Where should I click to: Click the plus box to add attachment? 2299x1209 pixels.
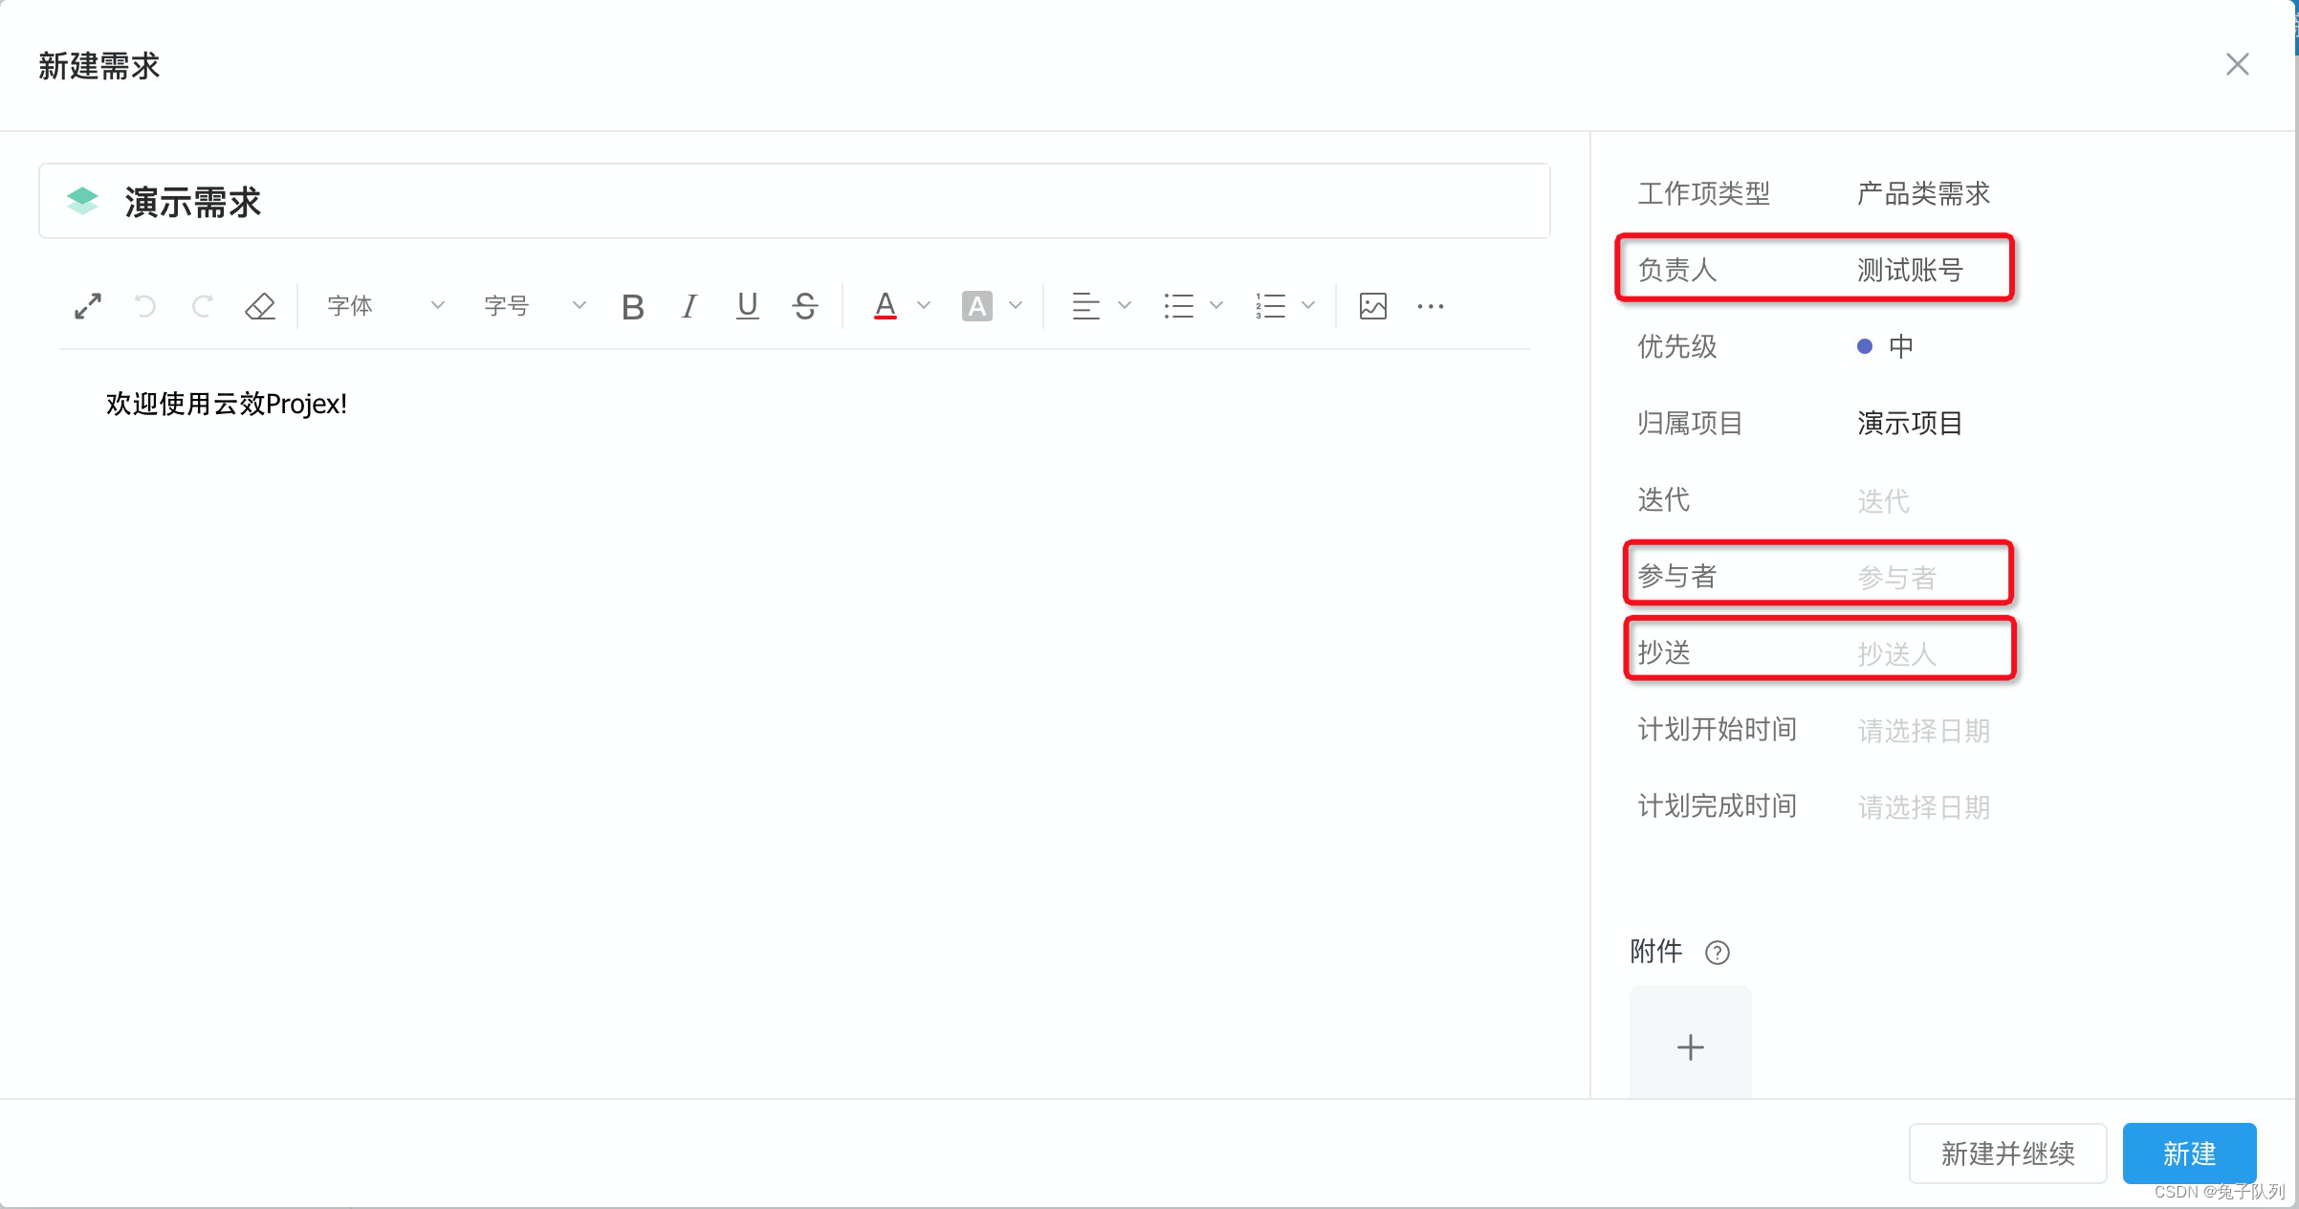point(1690,1047)
